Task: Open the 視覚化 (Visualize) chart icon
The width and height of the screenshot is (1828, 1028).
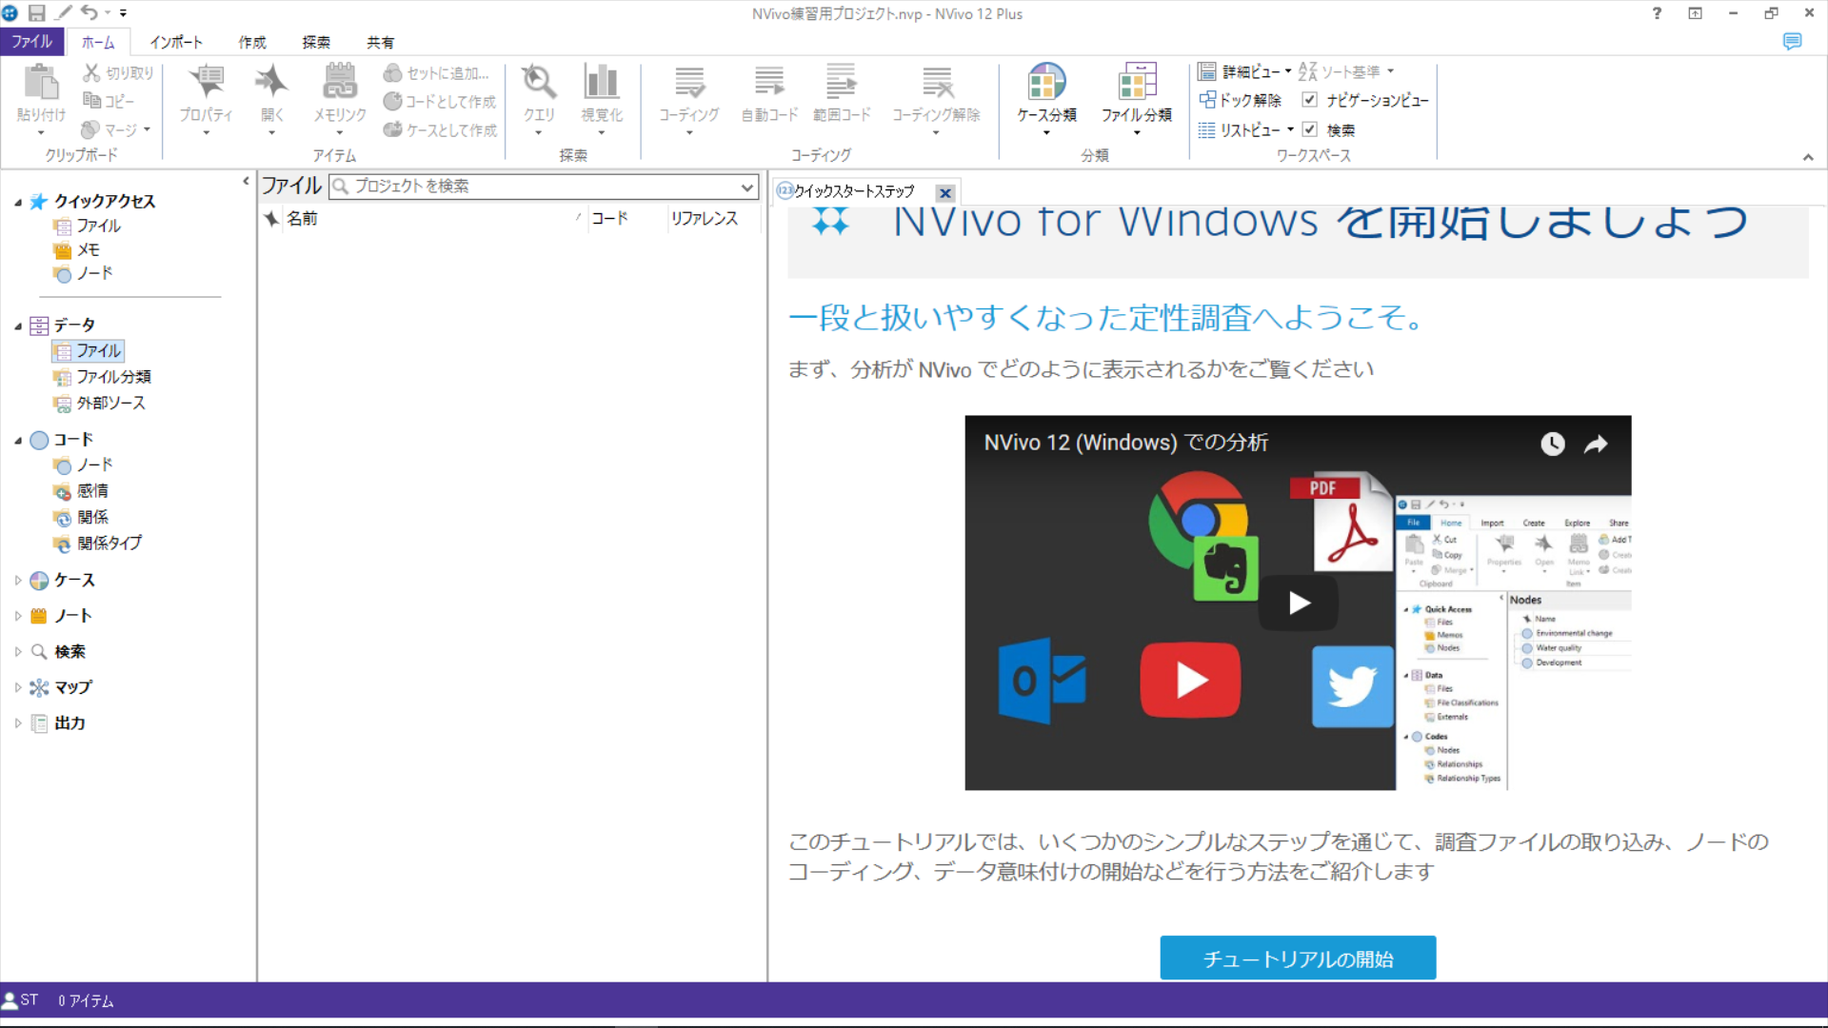Action: coord(601,84)
